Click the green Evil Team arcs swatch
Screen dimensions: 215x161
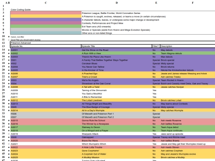tap(46, 26)
